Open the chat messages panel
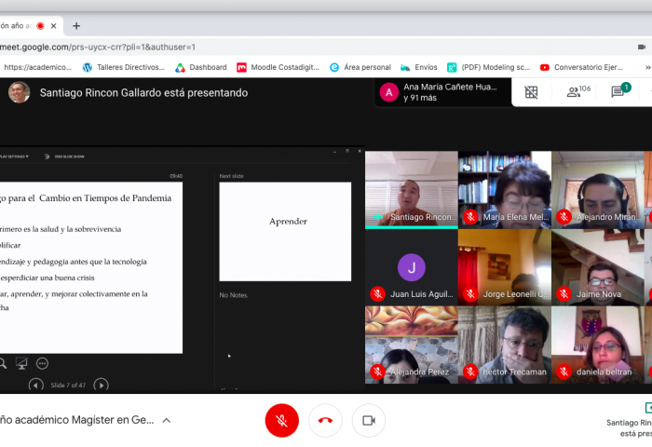The image size is (652, 447). (618, 92)
